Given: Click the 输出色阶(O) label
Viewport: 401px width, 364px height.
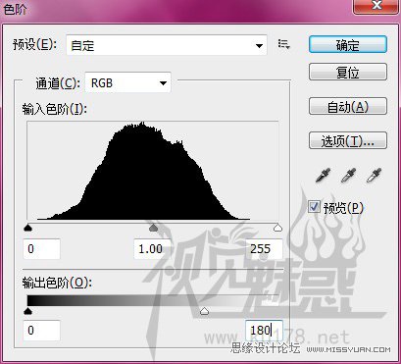Looking at the screenshot, I should pos(57,283).
